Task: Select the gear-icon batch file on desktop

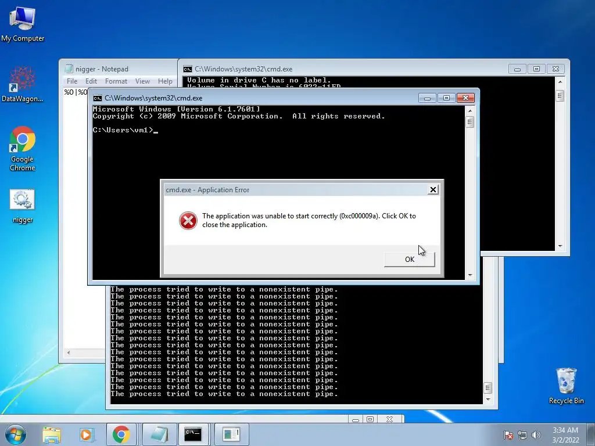Action: click(x=23, y=206)
